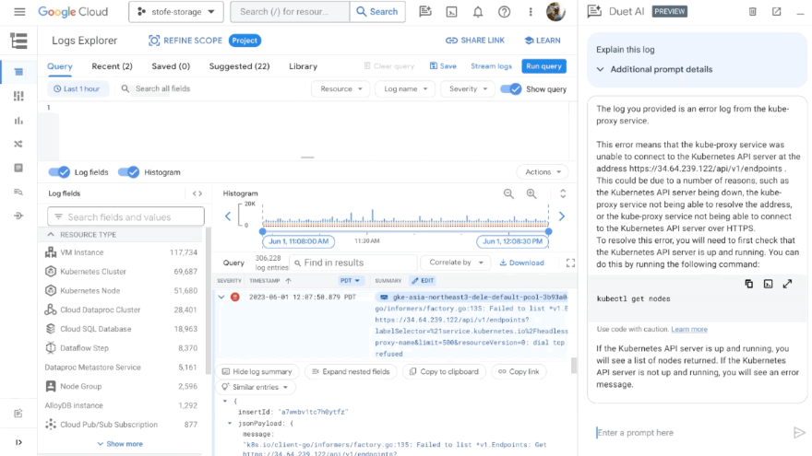Switch to the Saved (0) tab
The width and height of the screenshot is (812, 456).
click(171, 66)
